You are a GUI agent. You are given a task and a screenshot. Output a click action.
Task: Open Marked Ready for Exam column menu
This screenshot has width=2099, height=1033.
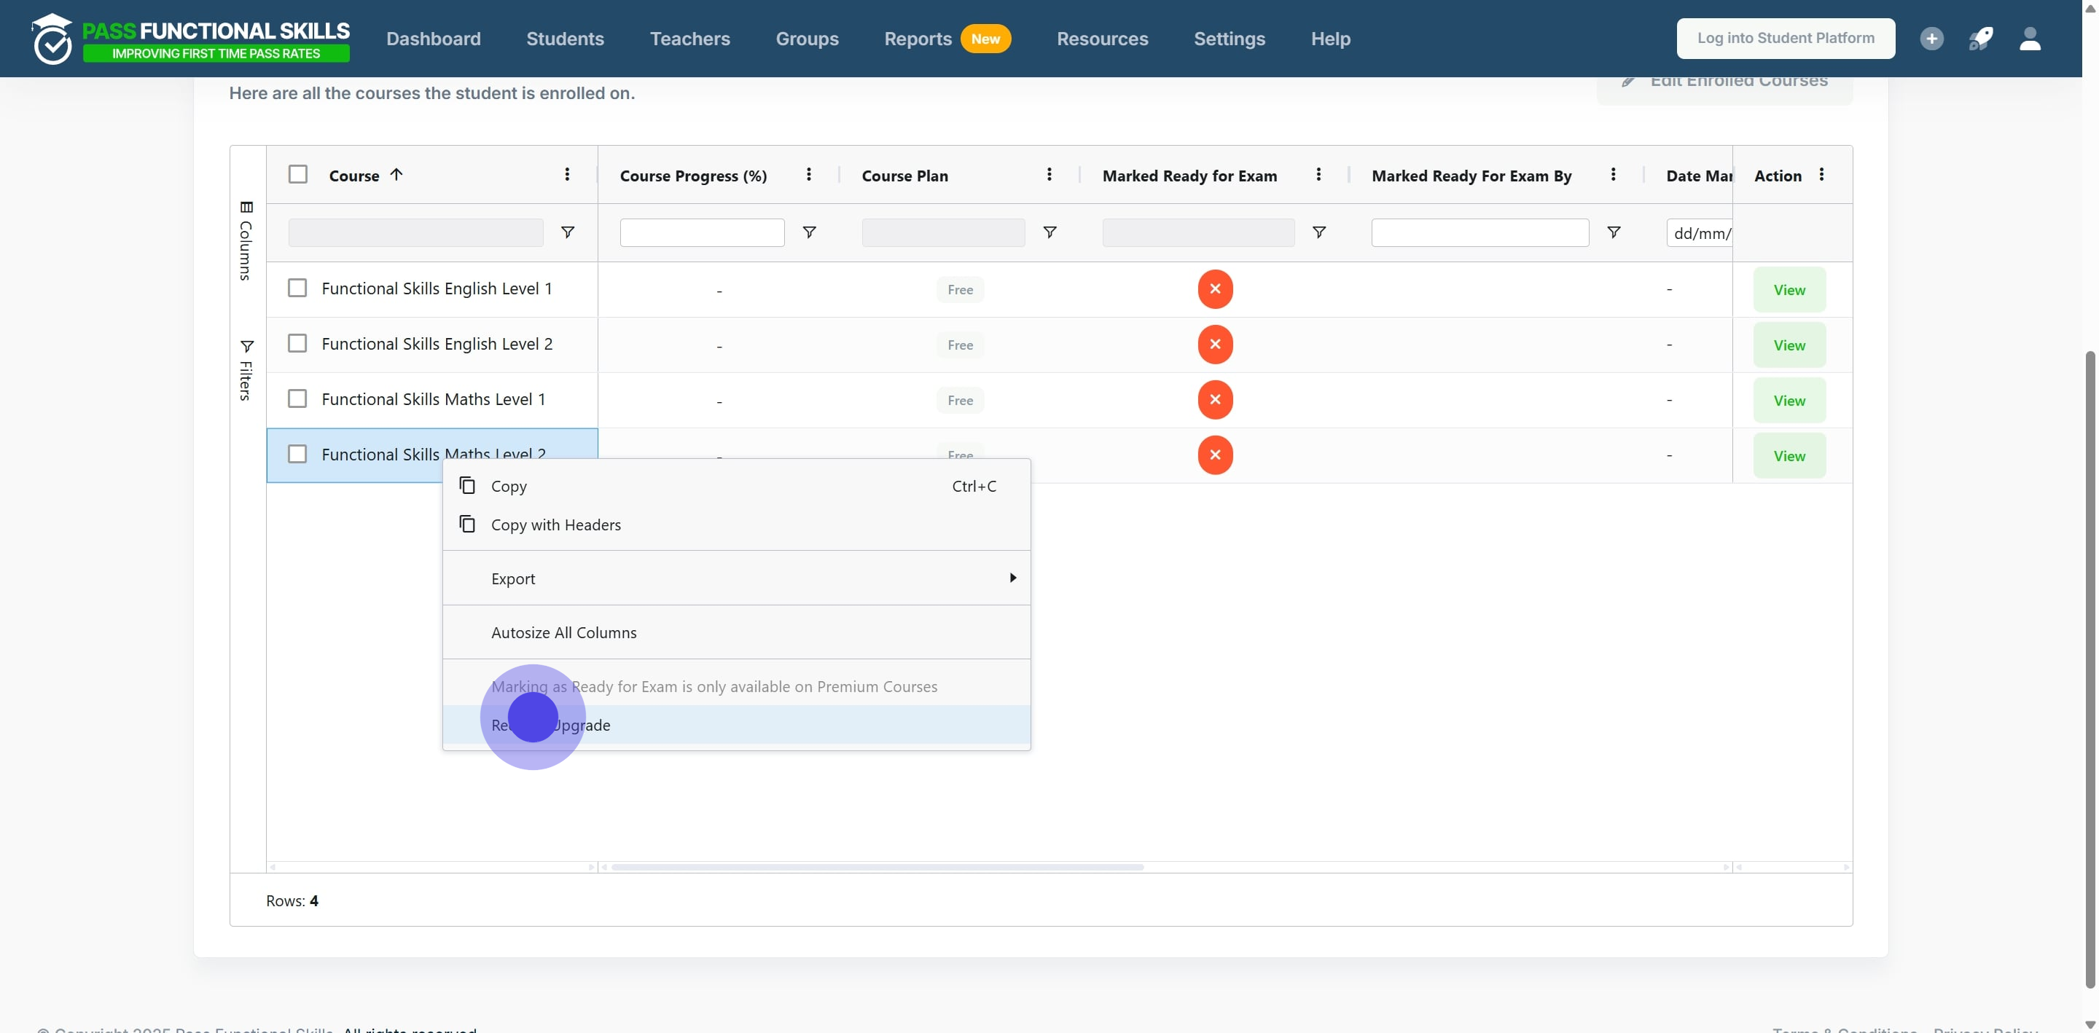[x=1318, y=174]
